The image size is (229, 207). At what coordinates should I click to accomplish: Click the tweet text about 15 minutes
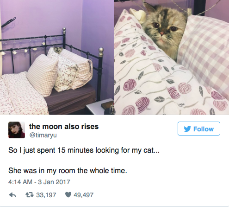coord(84,150)
